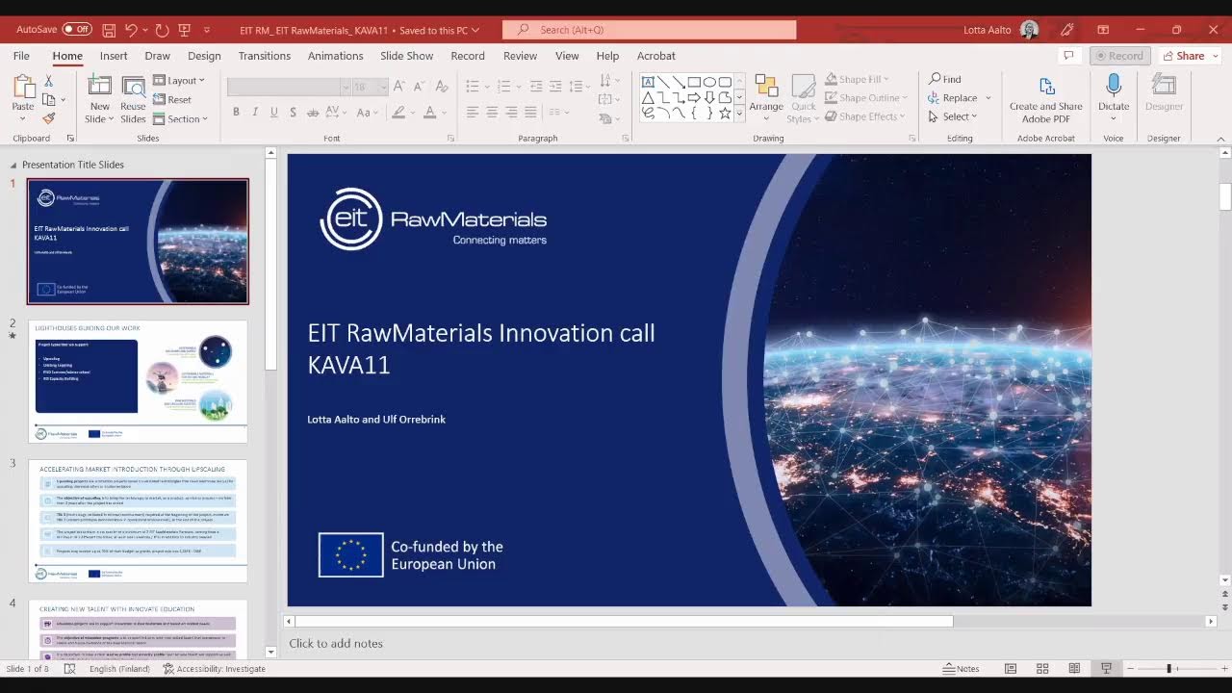Select the triangle shape
Screen dimensions: 1232x693
point(649,97)
